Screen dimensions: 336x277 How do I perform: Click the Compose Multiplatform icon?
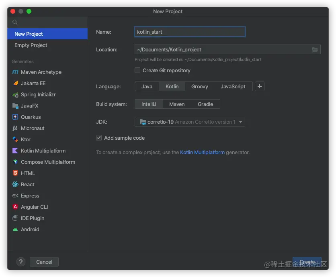click(15, 162)
